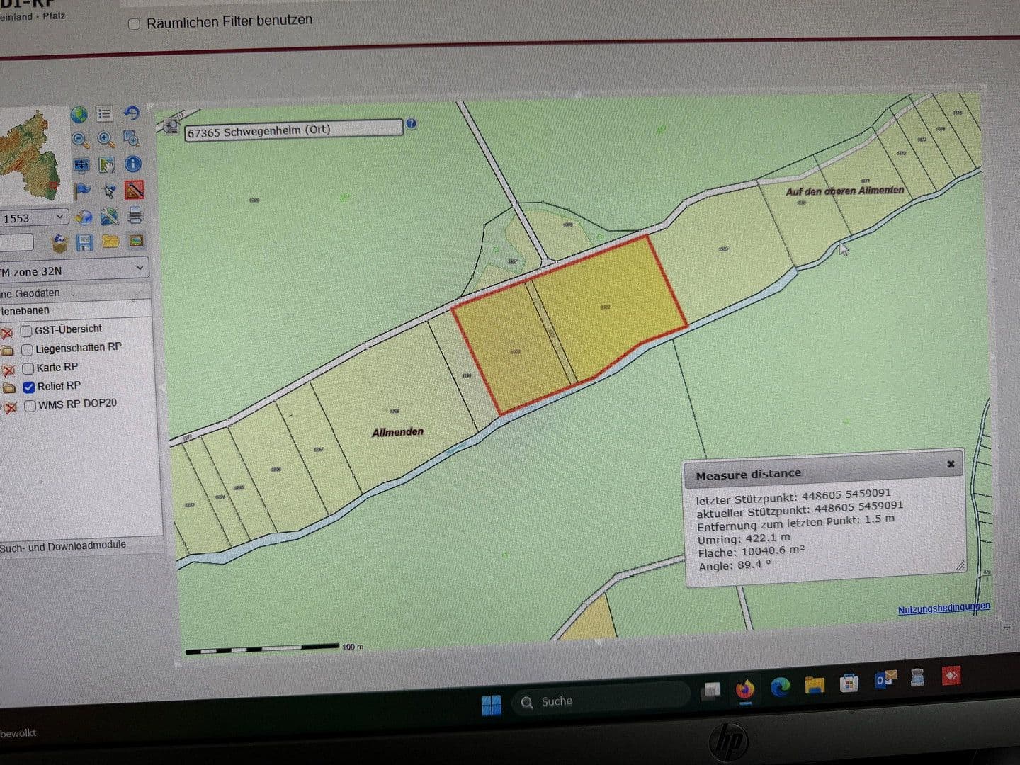Select the cursor pointer coordinate tool
This screenshot has height=765, width=1020.
108,191
